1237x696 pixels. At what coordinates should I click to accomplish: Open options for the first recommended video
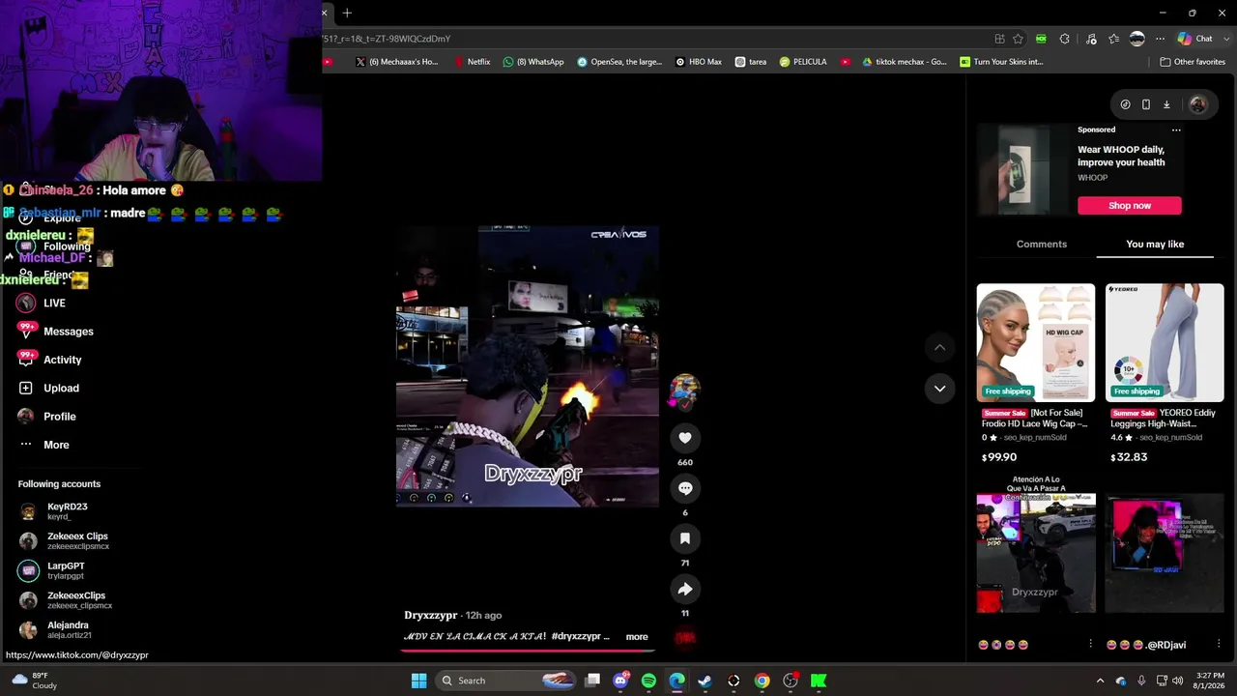(1091, 644)
